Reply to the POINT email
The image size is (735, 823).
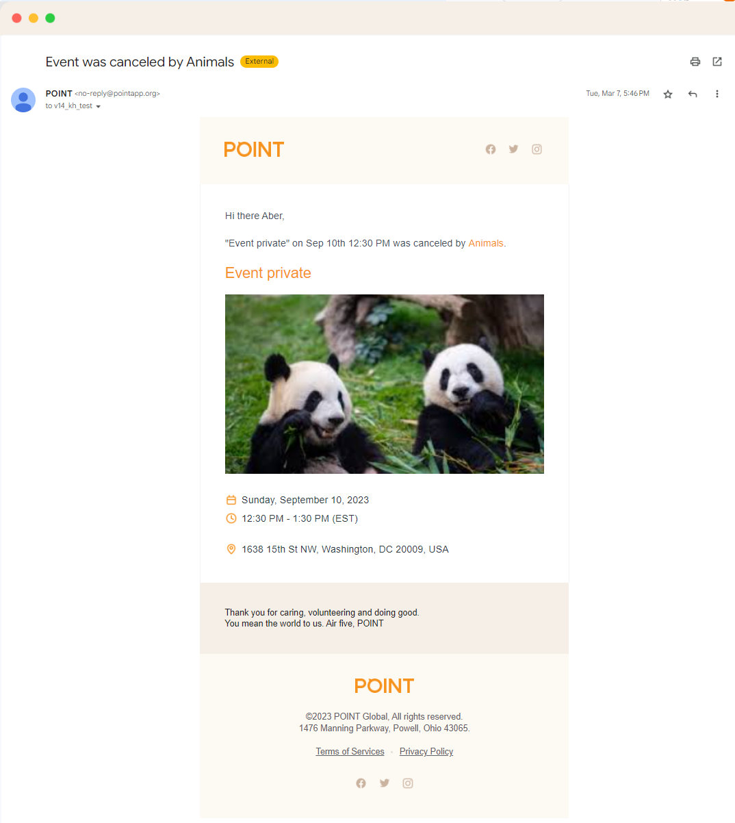(x=693, y=94)
